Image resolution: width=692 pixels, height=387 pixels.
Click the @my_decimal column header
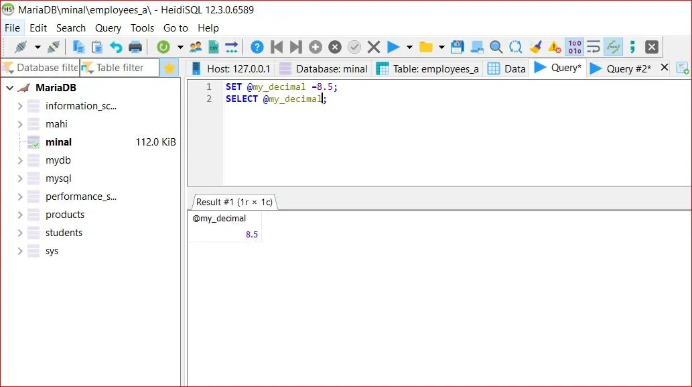(x=224, y=218)
